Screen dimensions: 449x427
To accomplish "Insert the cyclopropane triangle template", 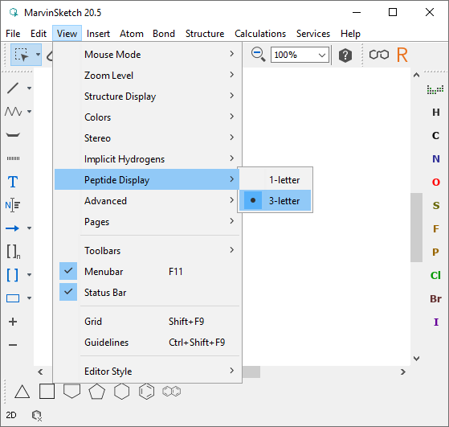I will (x=22, y=392).
